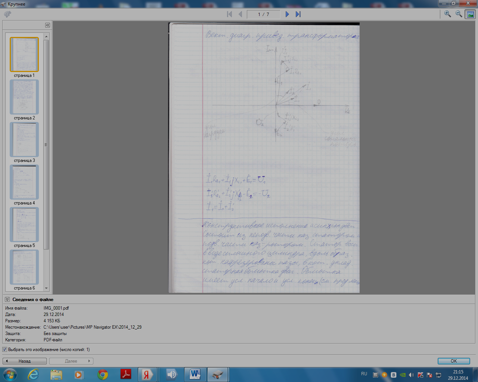Go to the first page
This screenshot has width=478, height=382.
click(230, 14)
